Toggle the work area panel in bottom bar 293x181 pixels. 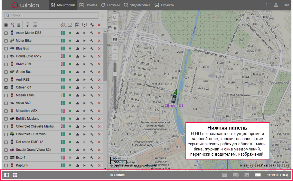pos(6,175)
